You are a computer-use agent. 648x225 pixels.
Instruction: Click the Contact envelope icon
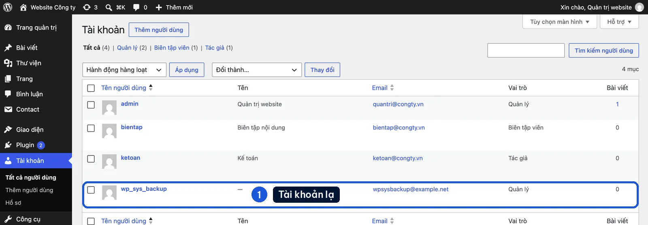point(8,109)
